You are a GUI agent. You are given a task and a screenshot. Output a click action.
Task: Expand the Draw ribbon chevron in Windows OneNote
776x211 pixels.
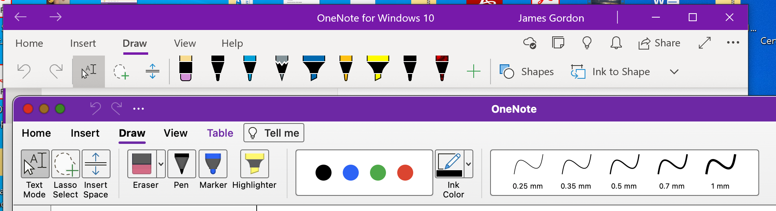(674, 72)
